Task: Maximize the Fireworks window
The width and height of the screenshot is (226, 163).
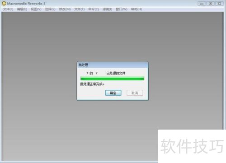Action: coord(211,4)
